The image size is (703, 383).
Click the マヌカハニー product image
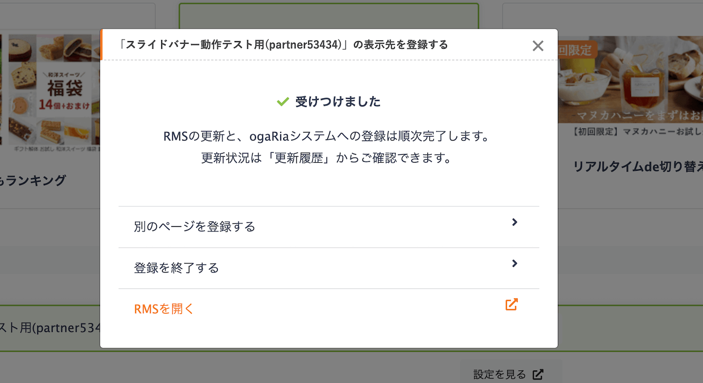pos(631,79)
